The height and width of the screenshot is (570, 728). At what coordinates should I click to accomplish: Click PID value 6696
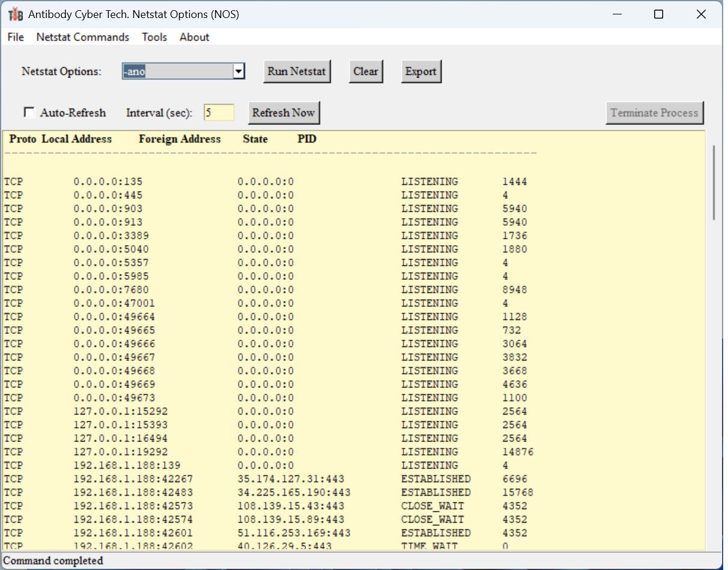point(515,479)
